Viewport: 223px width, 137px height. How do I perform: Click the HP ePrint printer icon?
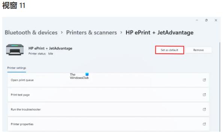[15, 50]
